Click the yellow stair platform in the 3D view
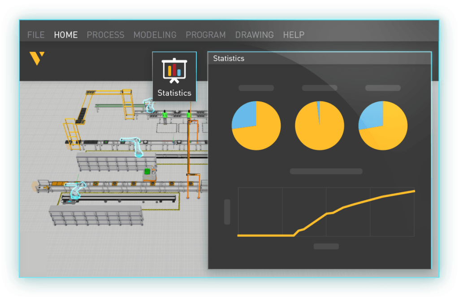 tap(72, 134)
